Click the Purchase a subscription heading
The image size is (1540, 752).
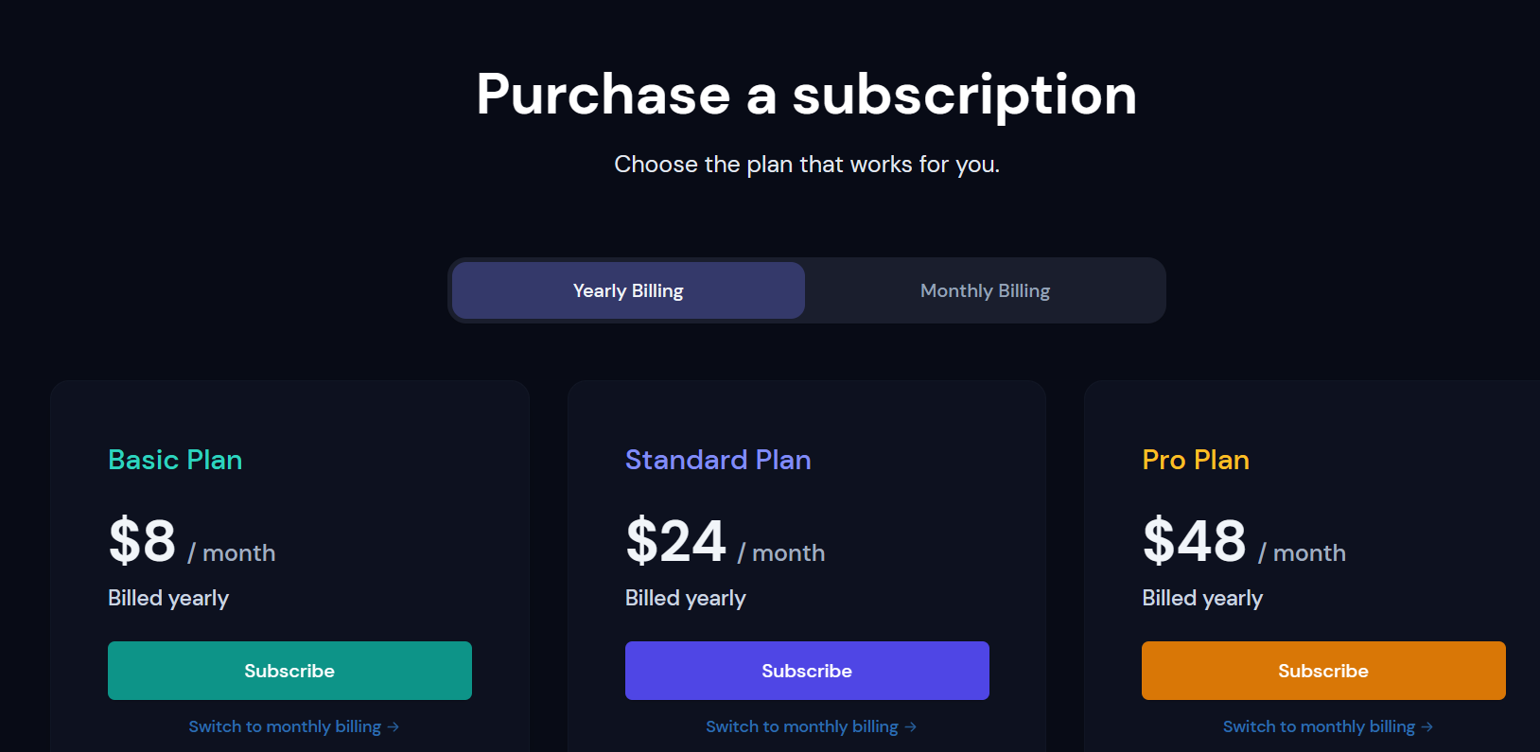coord(806,95)
